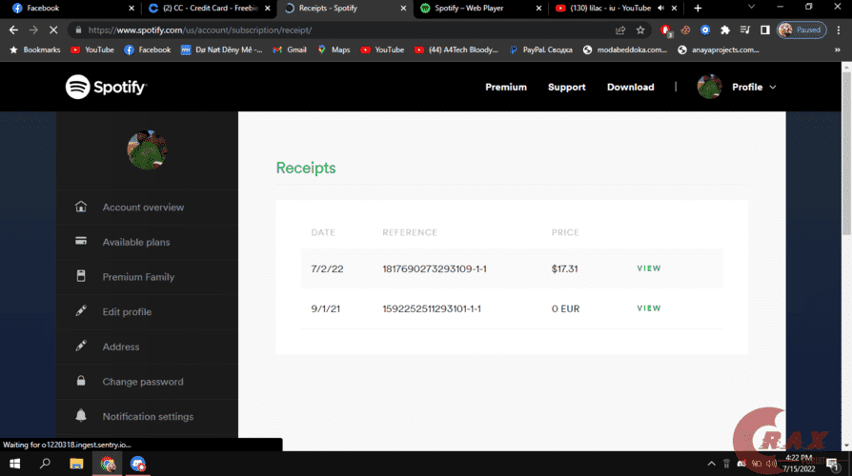Open the Windows notification center

click(832, 464)
